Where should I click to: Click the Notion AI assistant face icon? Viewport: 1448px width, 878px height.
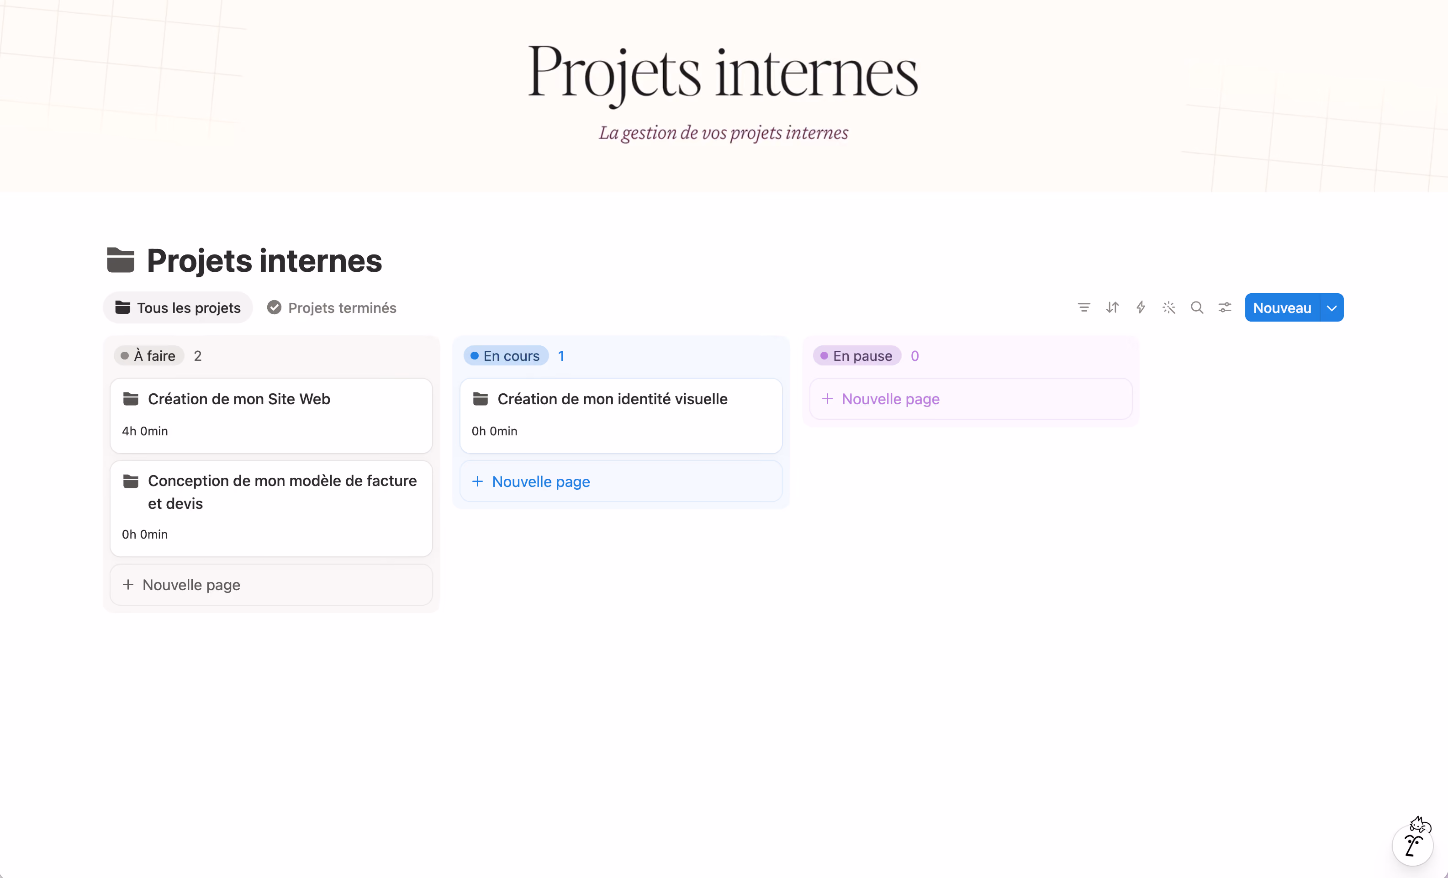[x=1413, y=841]
